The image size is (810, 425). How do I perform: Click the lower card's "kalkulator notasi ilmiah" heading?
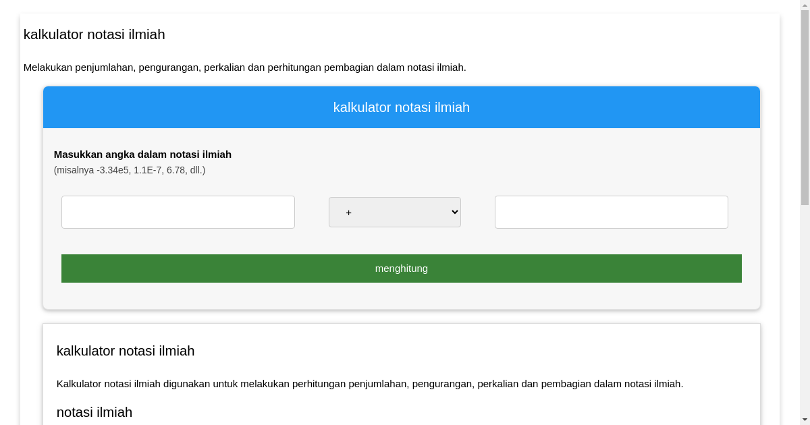click(126, 351)
